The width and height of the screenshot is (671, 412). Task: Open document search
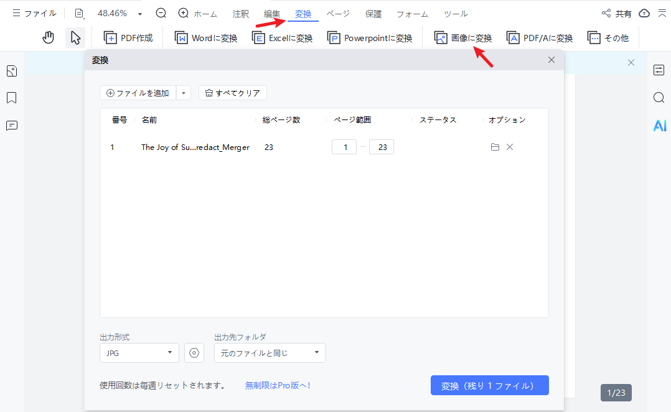659,98
